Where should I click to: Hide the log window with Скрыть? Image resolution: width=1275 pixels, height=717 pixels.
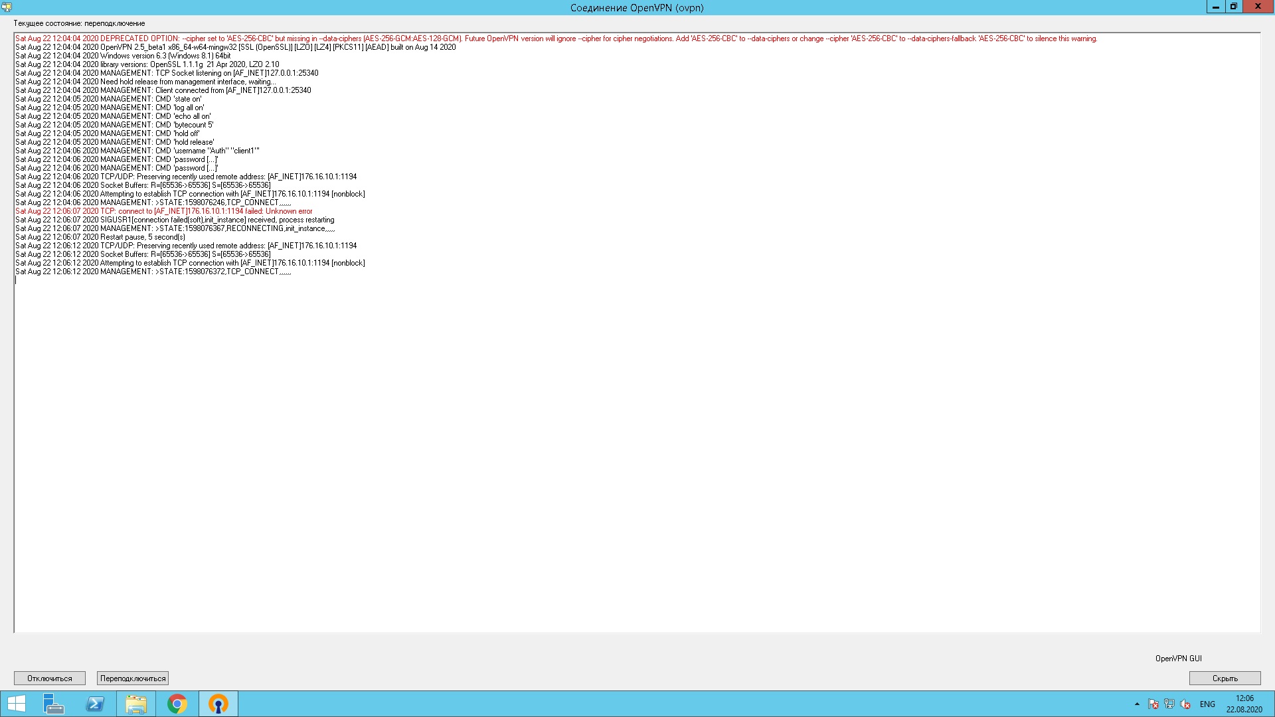pyautogui.click(x=1225, y=678)
